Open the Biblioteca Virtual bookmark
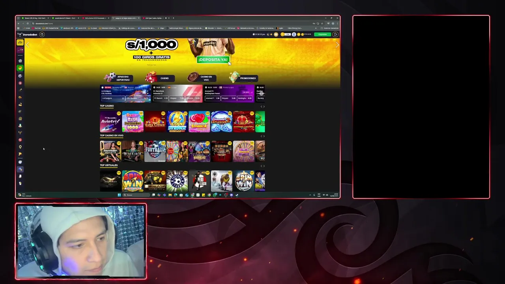The width and height of the screenshot is (505, 284). pos(108,28)
